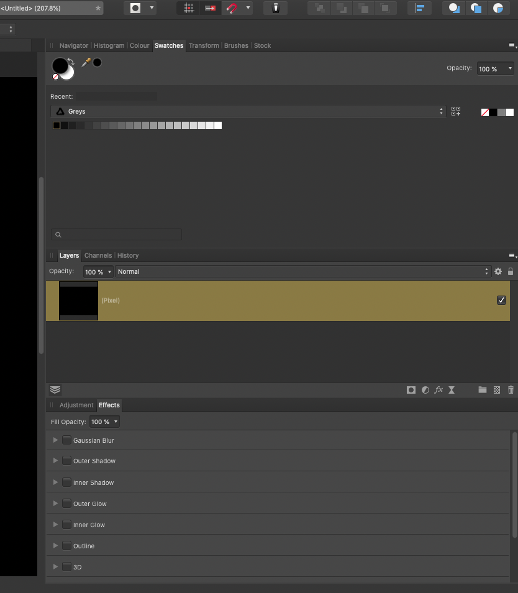Open the Transform tab

click(204, 45)
